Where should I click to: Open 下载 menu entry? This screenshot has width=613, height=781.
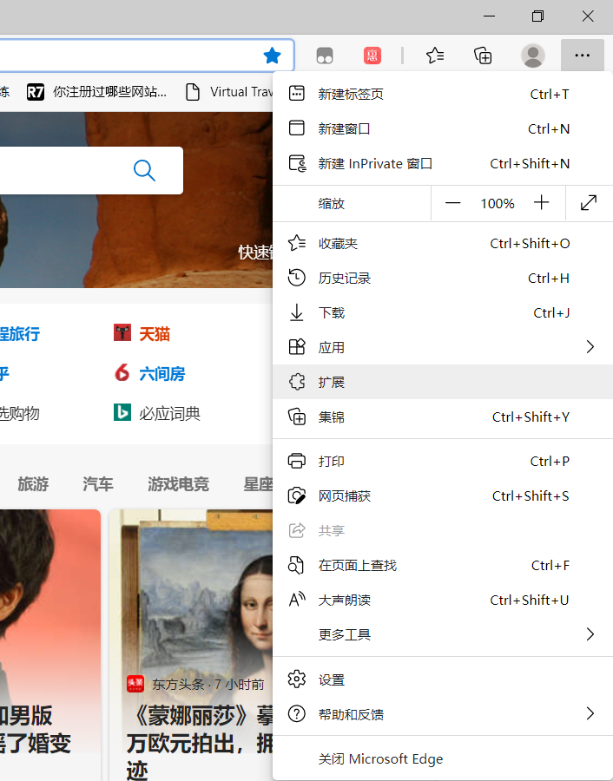(x=443, y=312)
